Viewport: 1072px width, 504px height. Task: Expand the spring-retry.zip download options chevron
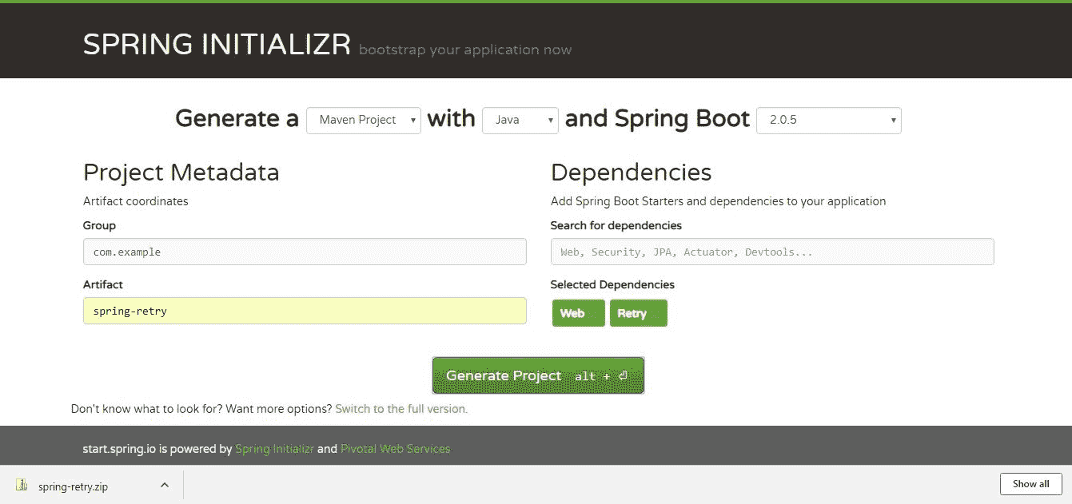point(164,485)
